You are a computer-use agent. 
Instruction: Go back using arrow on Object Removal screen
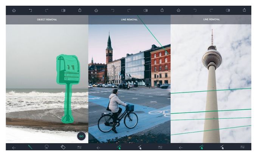pos(14,148)
